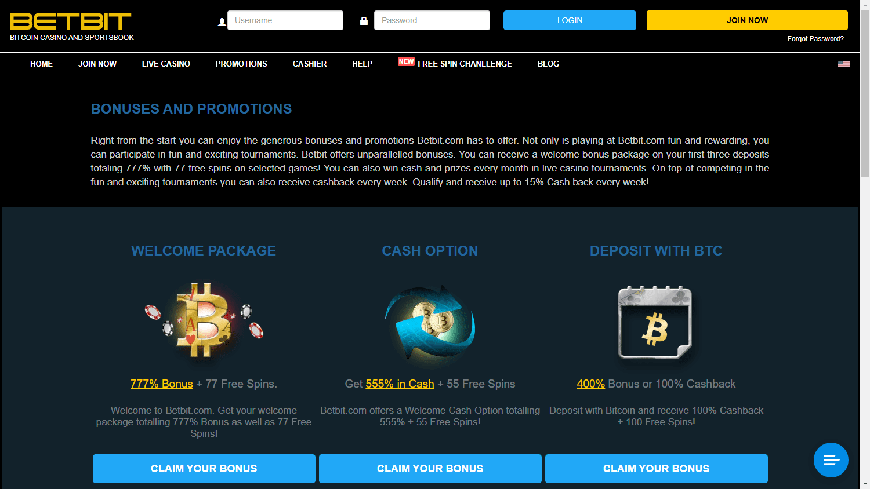This screenshot has height=489, width=870.
Task: Click the red NEW badge
Action: [406, 61]
